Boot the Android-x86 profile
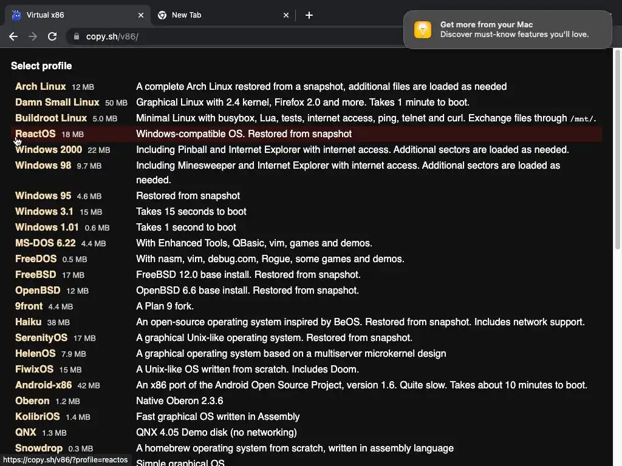 (44, 385)
